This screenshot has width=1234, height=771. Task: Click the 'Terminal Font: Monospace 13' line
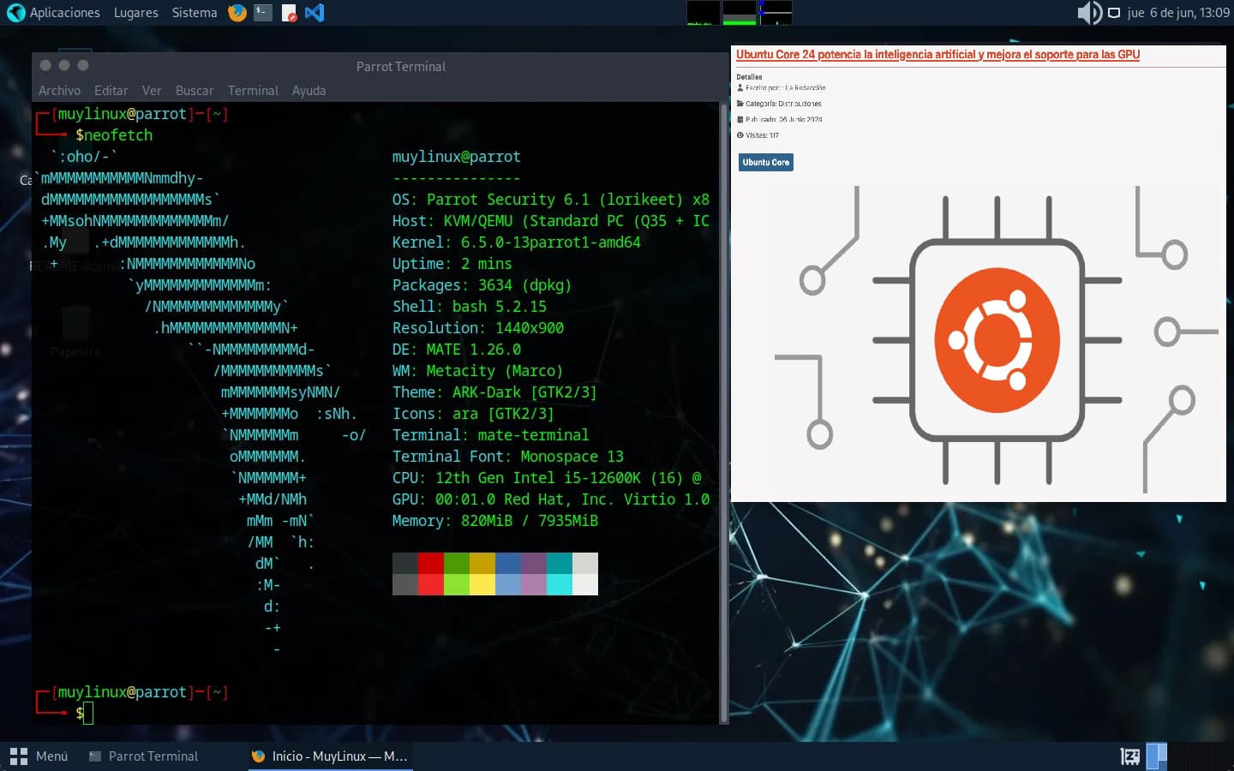[508, 457]
